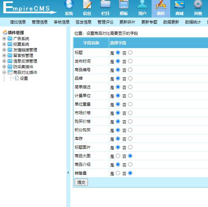Expand the 广告系统 tree node
Screen dimensions: 208x207
point(4,39)
